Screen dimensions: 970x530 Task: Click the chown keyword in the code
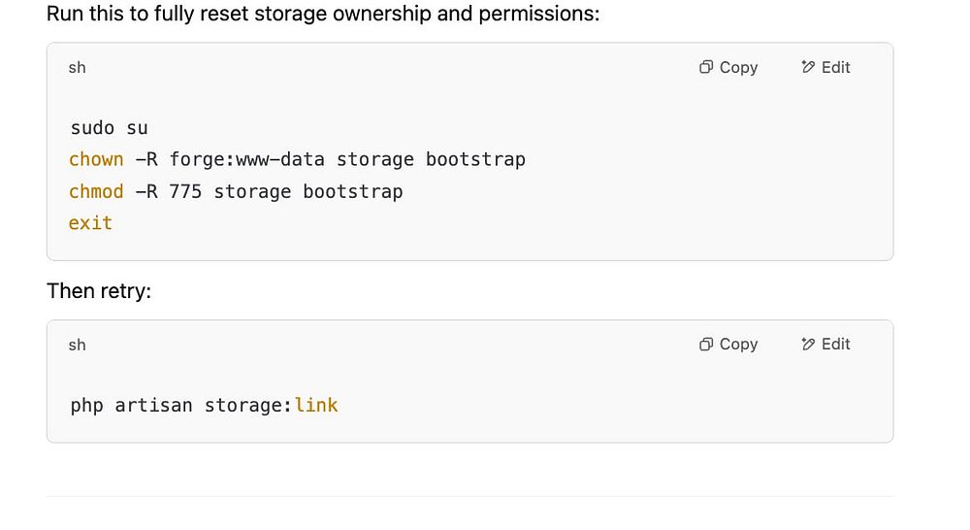[x=96, y=159]
